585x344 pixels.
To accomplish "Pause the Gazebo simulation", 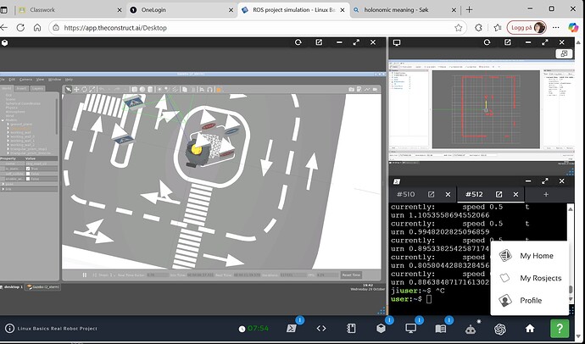I will point(84,275).
